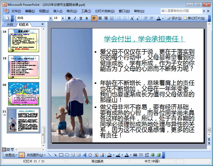Increase the indent level
This screenshot has height=166, width=213.
click(151, 18)
